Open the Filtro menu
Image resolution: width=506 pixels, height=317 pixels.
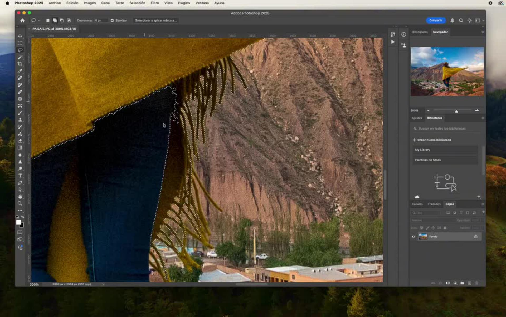point(155,3)
